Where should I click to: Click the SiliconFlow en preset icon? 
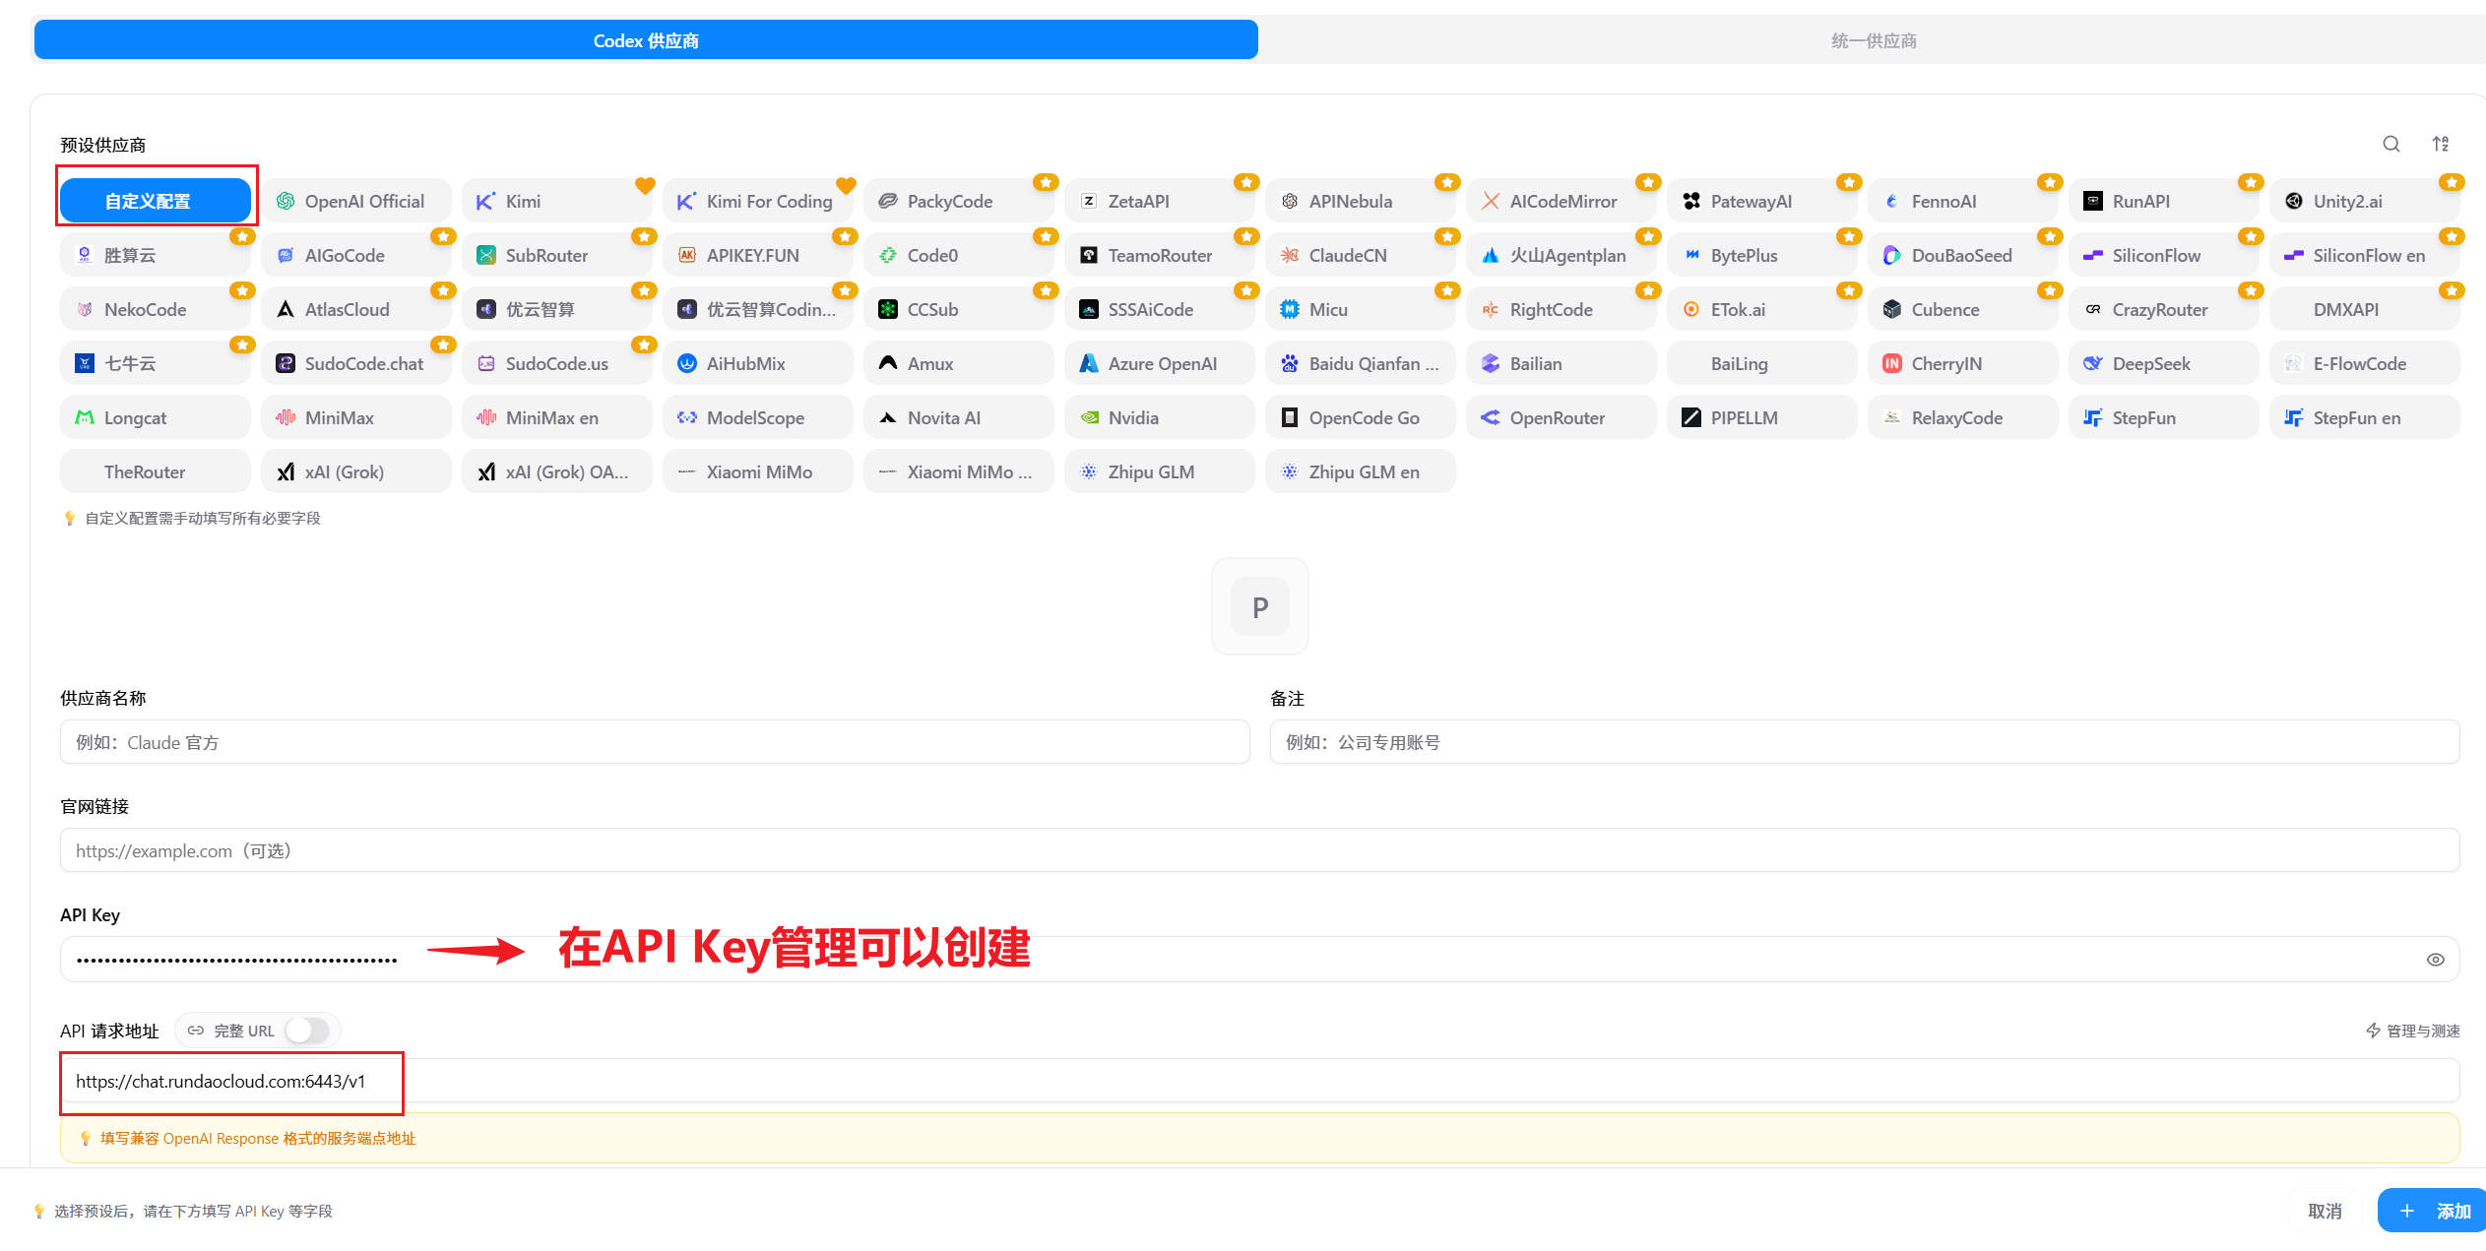[x=2294, y=255]
